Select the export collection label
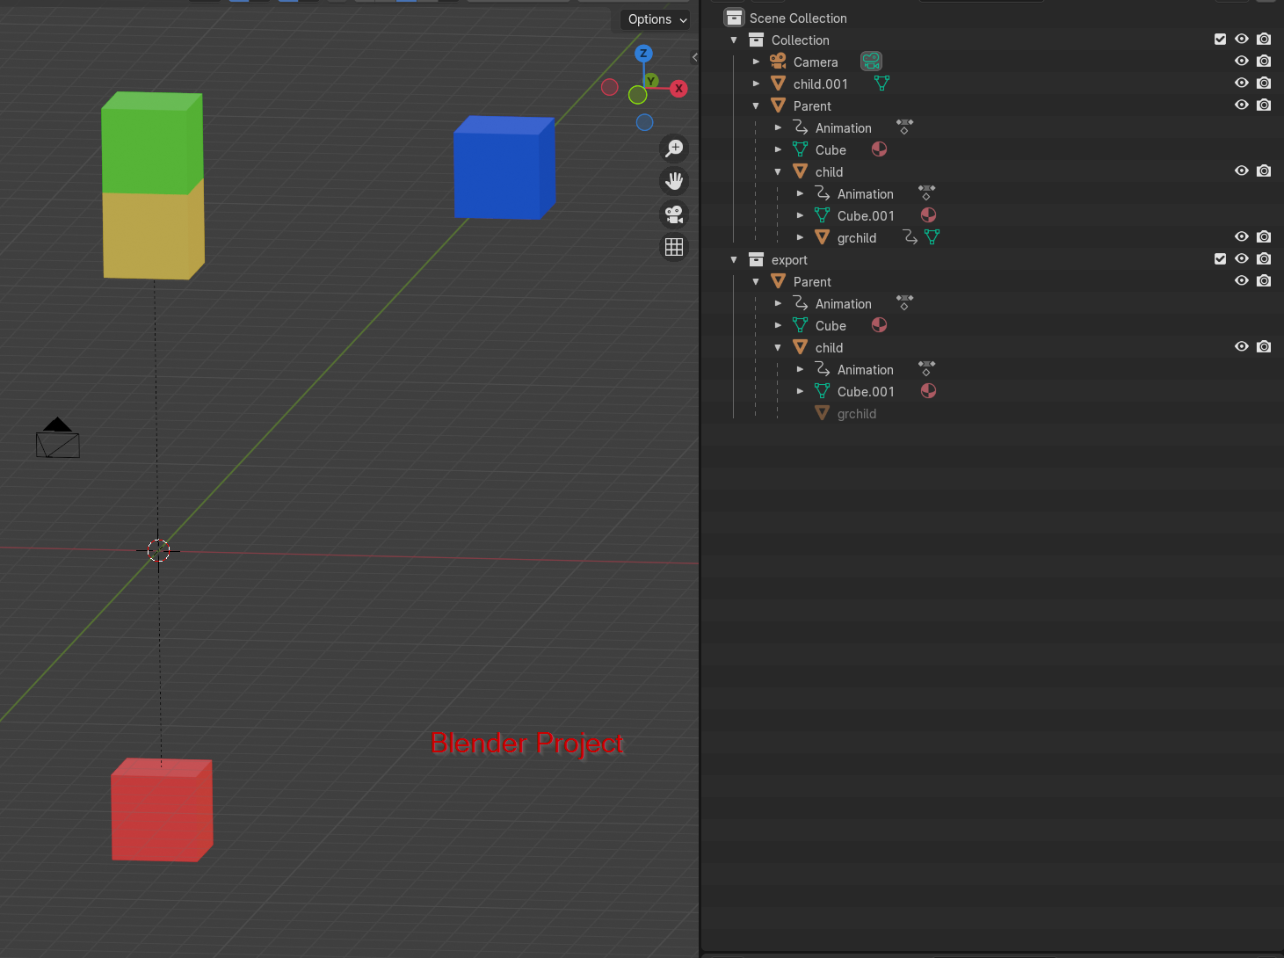 pos(789,259)
